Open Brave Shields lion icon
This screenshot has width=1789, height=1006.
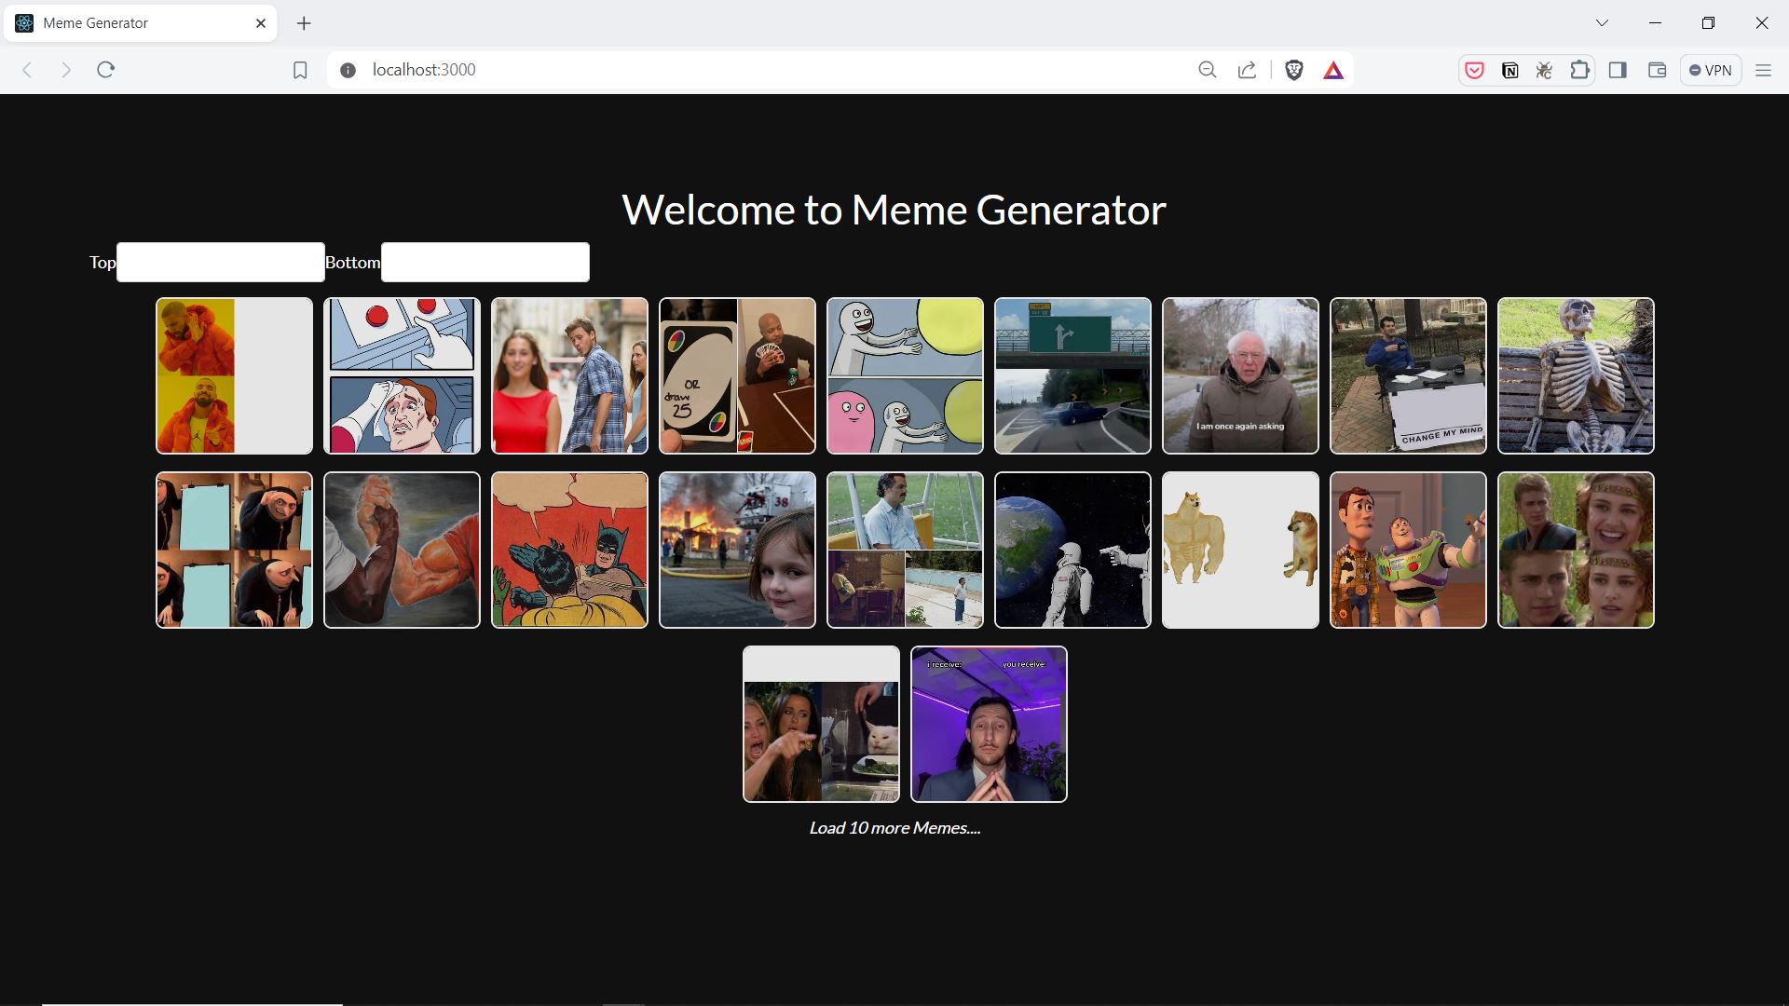1293,70
